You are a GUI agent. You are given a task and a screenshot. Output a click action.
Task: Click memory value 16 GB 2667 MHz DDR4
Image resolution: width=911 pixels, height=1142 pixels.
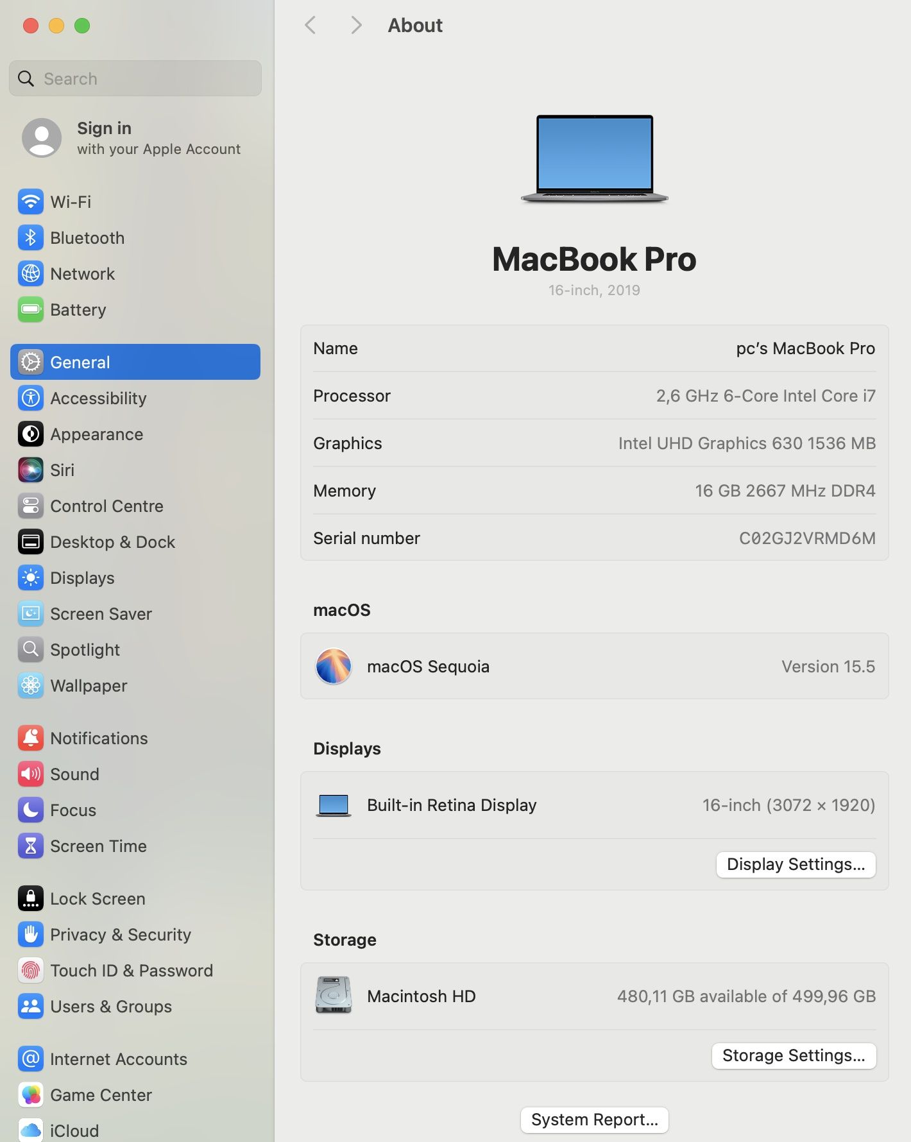[x=785, y=491]
